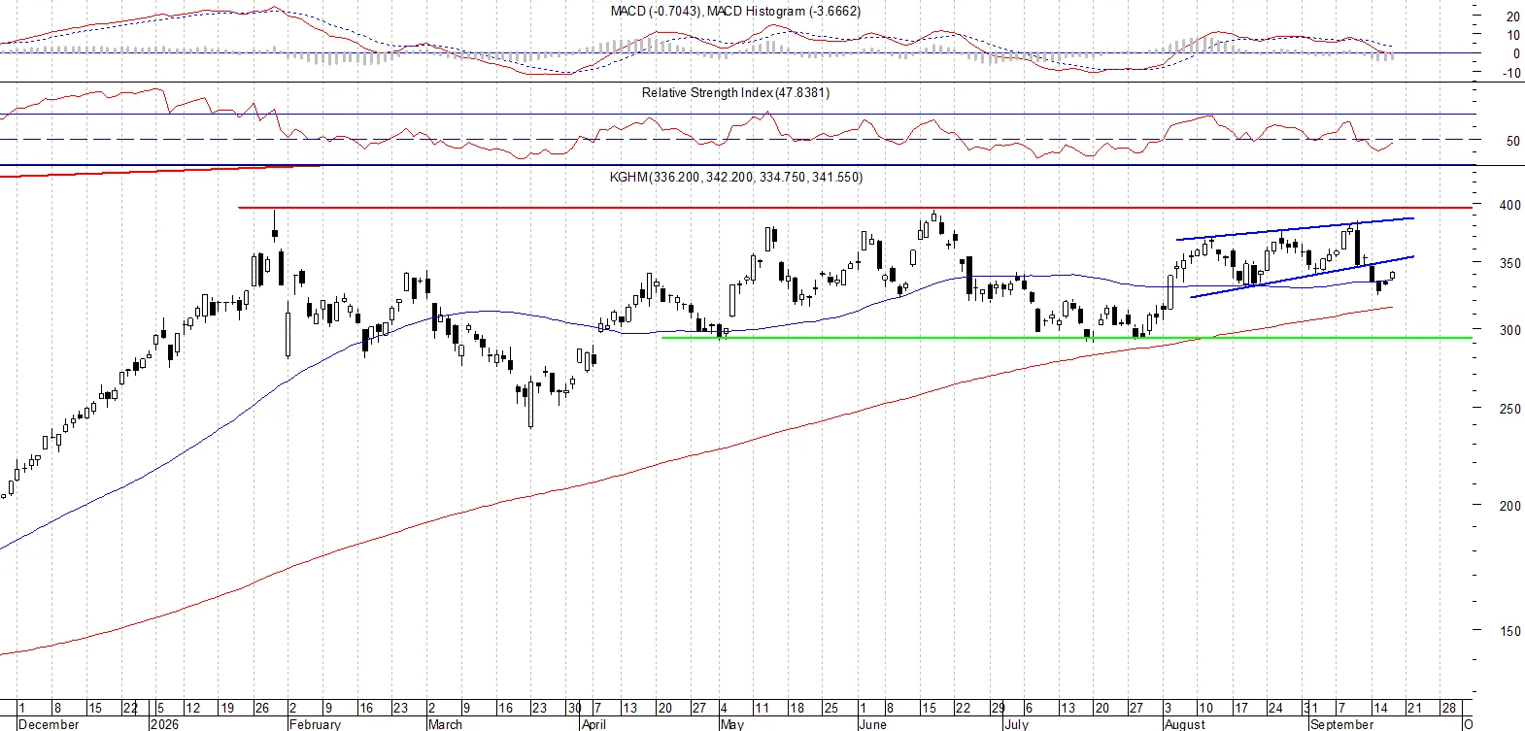Click the lower blue channel trendline
1525x731 pixels.
pos(1302,277)
